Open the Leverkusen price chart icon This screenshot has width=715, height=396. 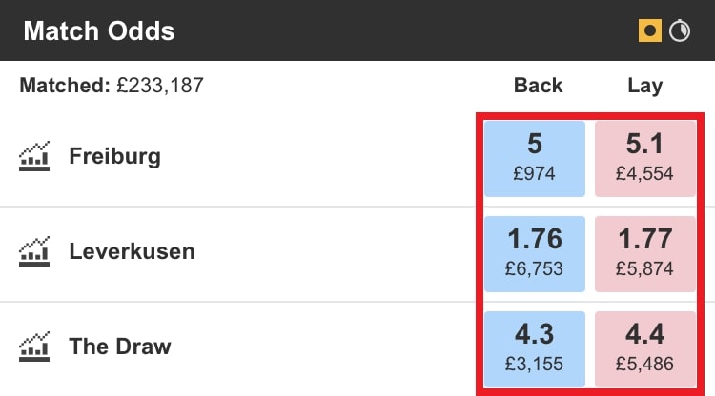[34, 252]
